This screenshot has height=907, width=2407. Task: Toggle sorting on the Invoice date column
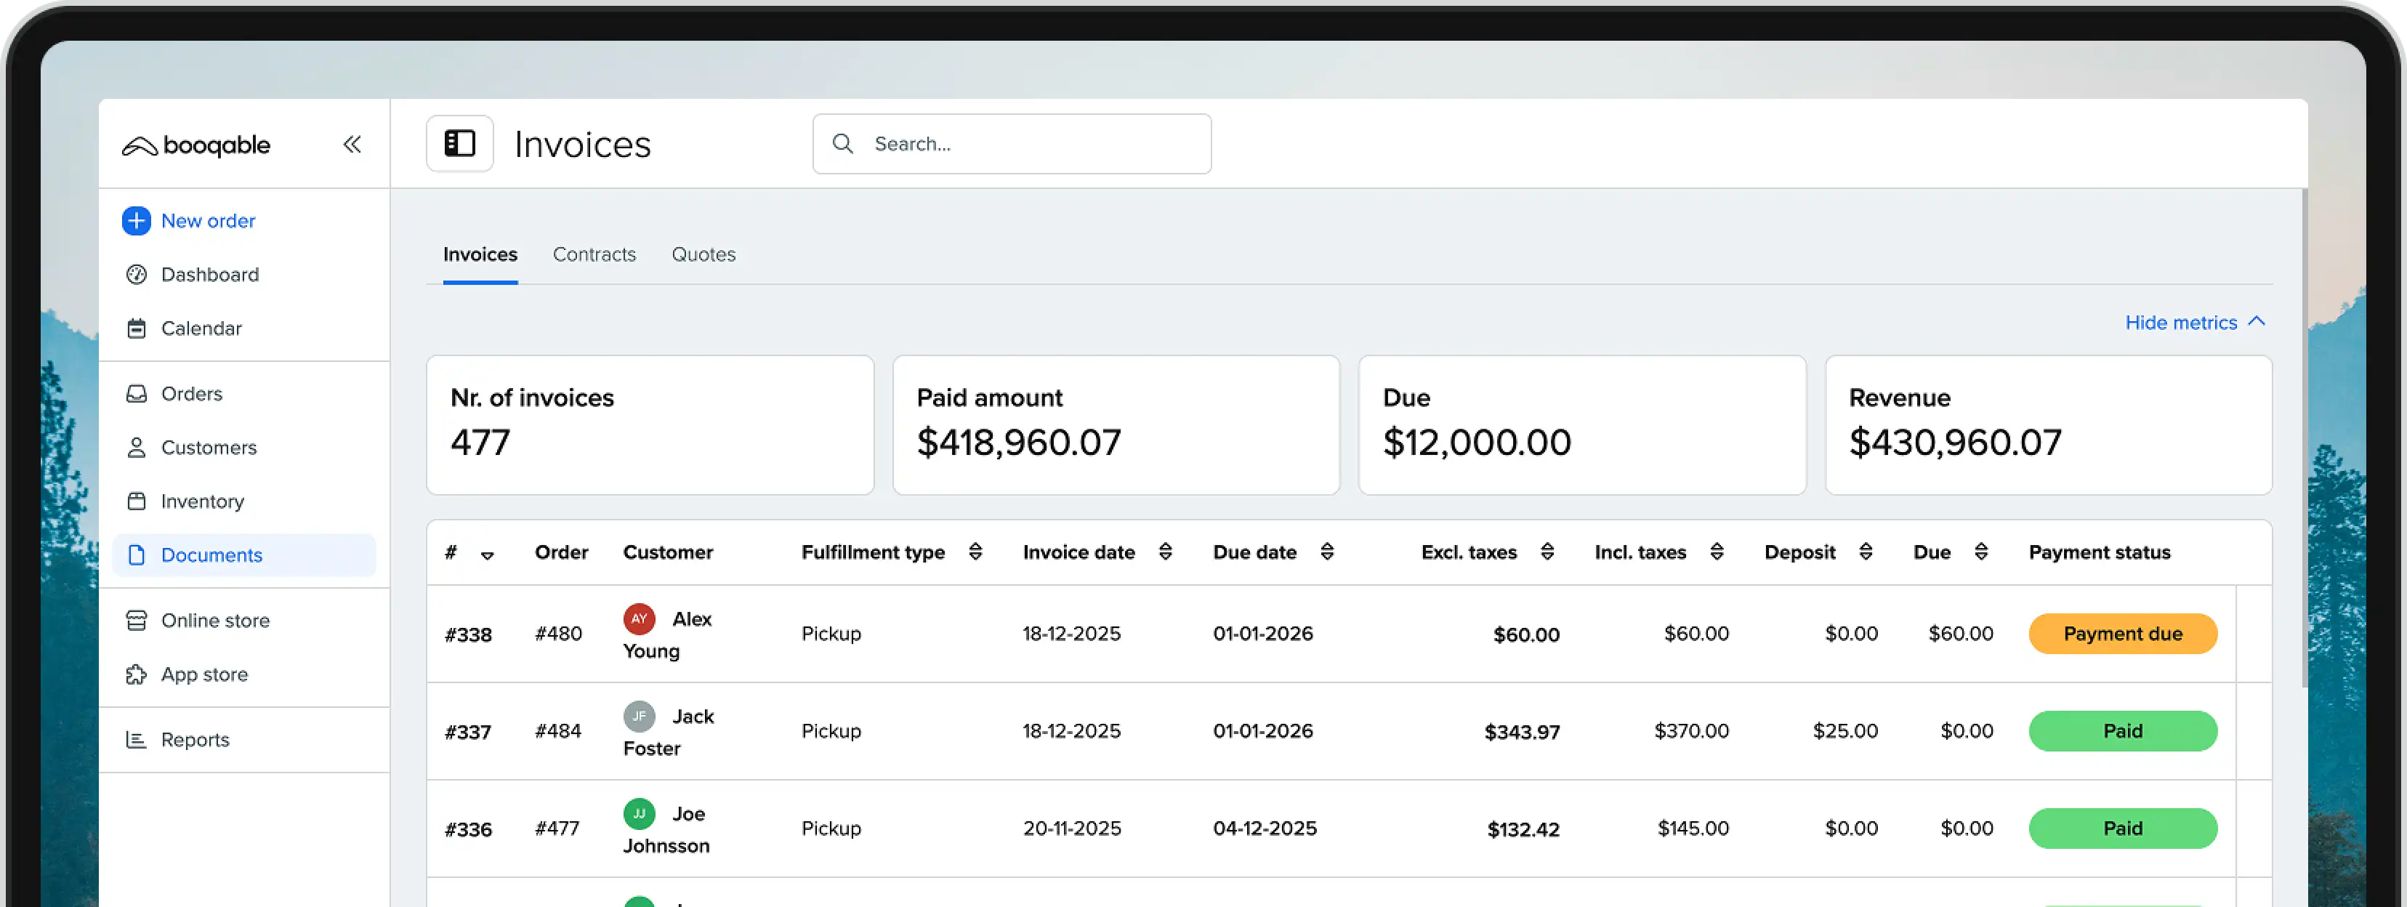click(1165, 552)
